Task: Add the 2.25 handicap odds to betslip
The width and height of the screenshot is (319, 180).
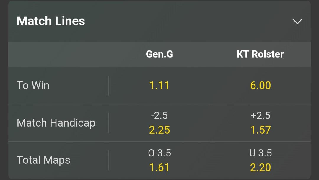Action: point(159,130)
